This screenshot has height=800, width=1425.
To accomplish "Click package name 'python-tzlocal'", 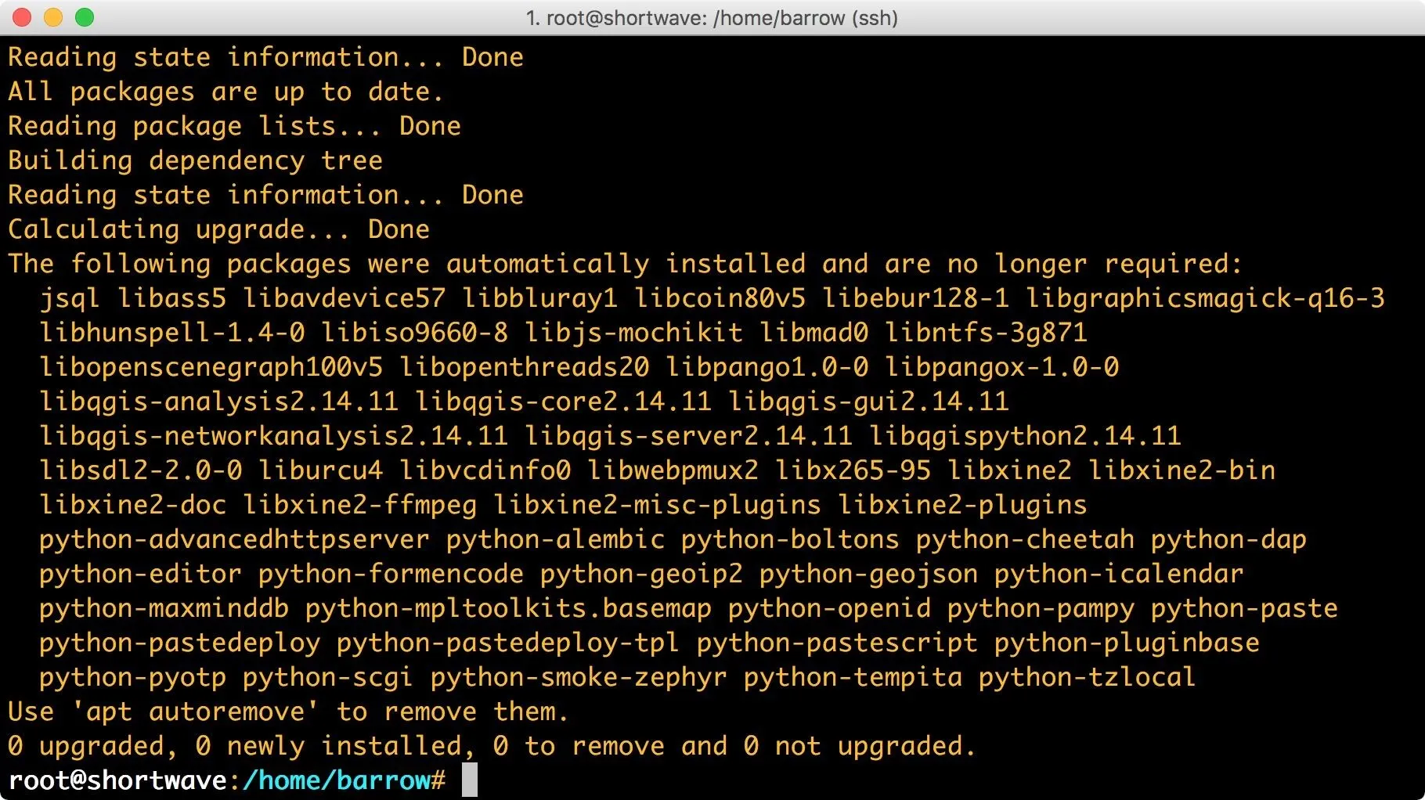I will (x=1088, y=677).
